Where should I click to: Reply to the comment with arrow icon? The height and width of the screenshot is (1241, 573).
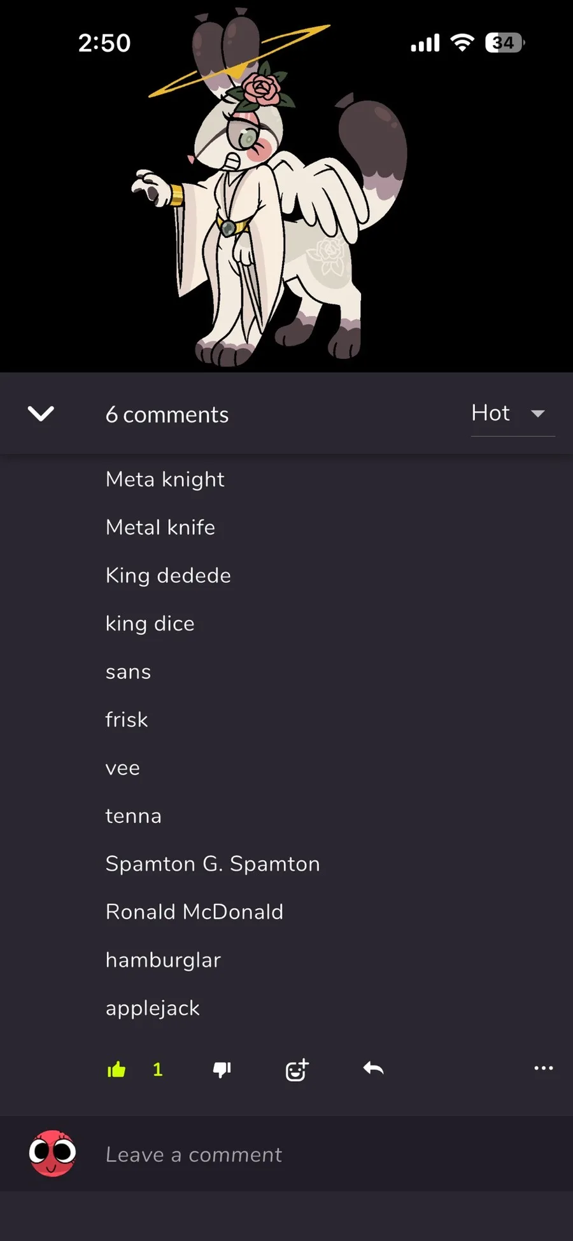pos(373,1069)
